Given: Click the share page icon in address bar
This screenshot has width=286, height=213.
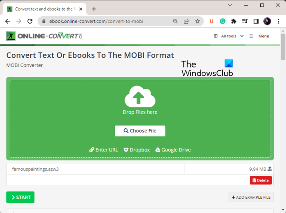Looking at the screenshot, I should 186,21.
